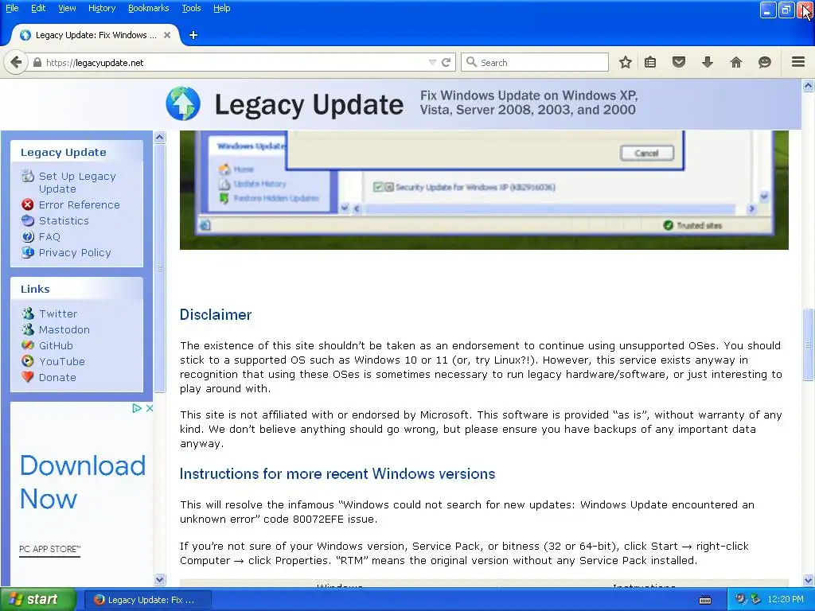Screen dimensions: 815x611
Task: Click the on-screen keyboard tray icon
Action: pos(705,600)
